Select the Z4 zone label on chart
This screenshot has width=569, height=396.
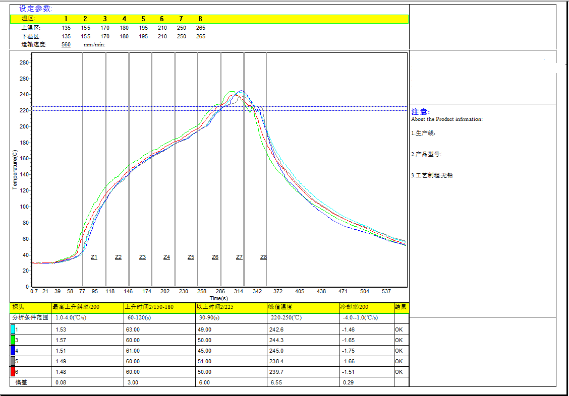pyautogui.click(x=166, y=257)
